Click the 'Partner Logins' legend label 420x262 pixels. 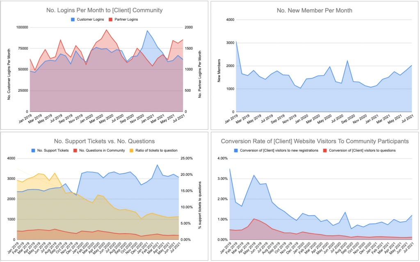(126, 19)
